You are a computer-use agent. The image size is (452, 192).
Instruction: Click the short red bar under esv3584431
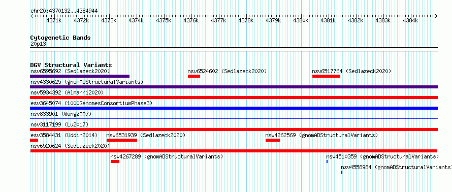34,140
